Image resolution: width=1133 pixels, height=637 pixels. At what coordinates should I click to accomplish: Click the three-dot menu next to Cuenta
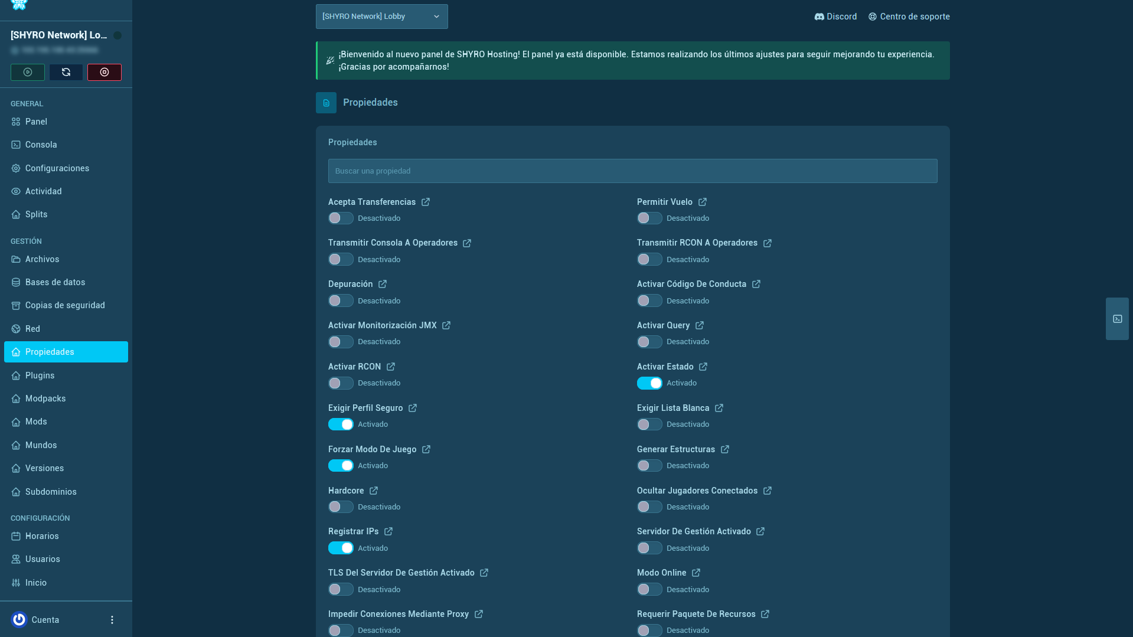tap(112, 620)
